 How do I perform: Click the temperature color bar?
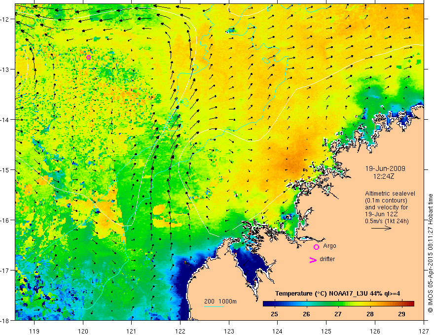pos(338,303)
